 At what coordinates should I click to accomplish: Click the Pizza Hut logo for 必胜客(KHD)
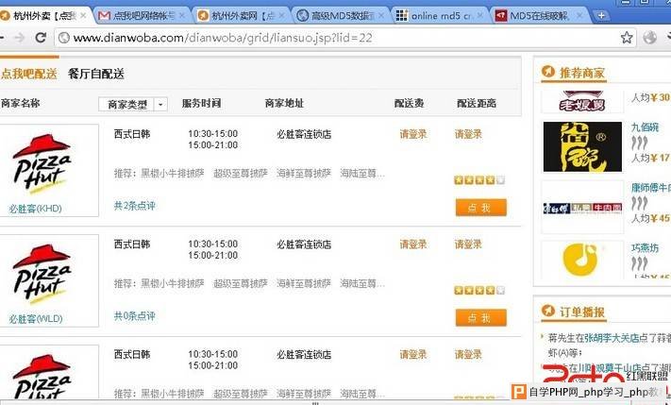coord(42,164)
